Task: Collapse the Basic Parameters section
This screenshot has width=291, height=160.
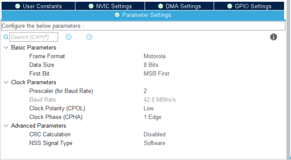Action: tap(6, 48)
